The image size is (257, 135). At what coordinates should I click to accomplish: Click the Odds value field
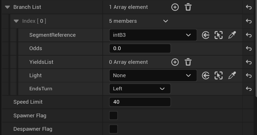tap(140, 49)
